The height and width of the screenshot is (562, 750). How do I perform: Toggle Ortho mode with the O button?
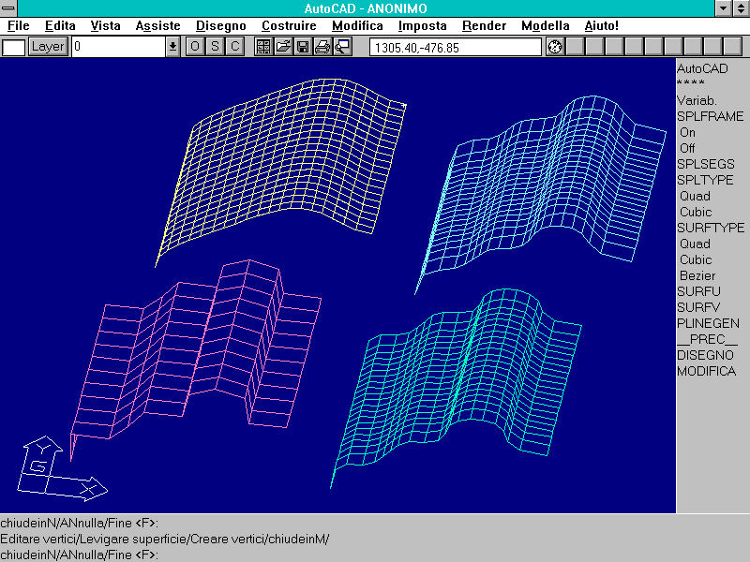195,46
